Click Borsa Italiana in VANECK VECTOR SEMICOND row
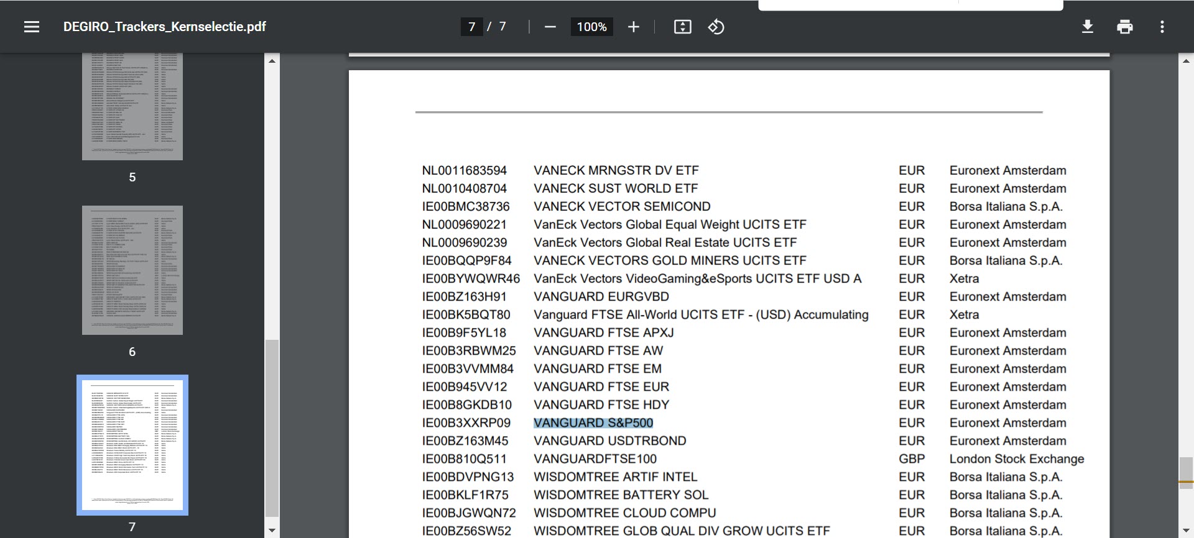Viewport: 1194px width, 538px height. pyautogui.click(x=1006, y=207)
